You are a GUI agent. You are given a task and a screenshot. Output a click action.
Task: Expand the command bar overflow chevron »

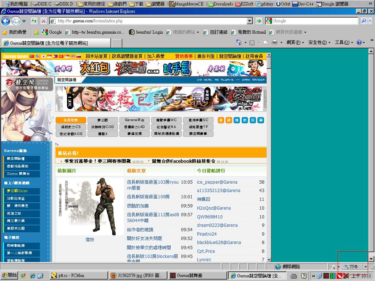372,40
